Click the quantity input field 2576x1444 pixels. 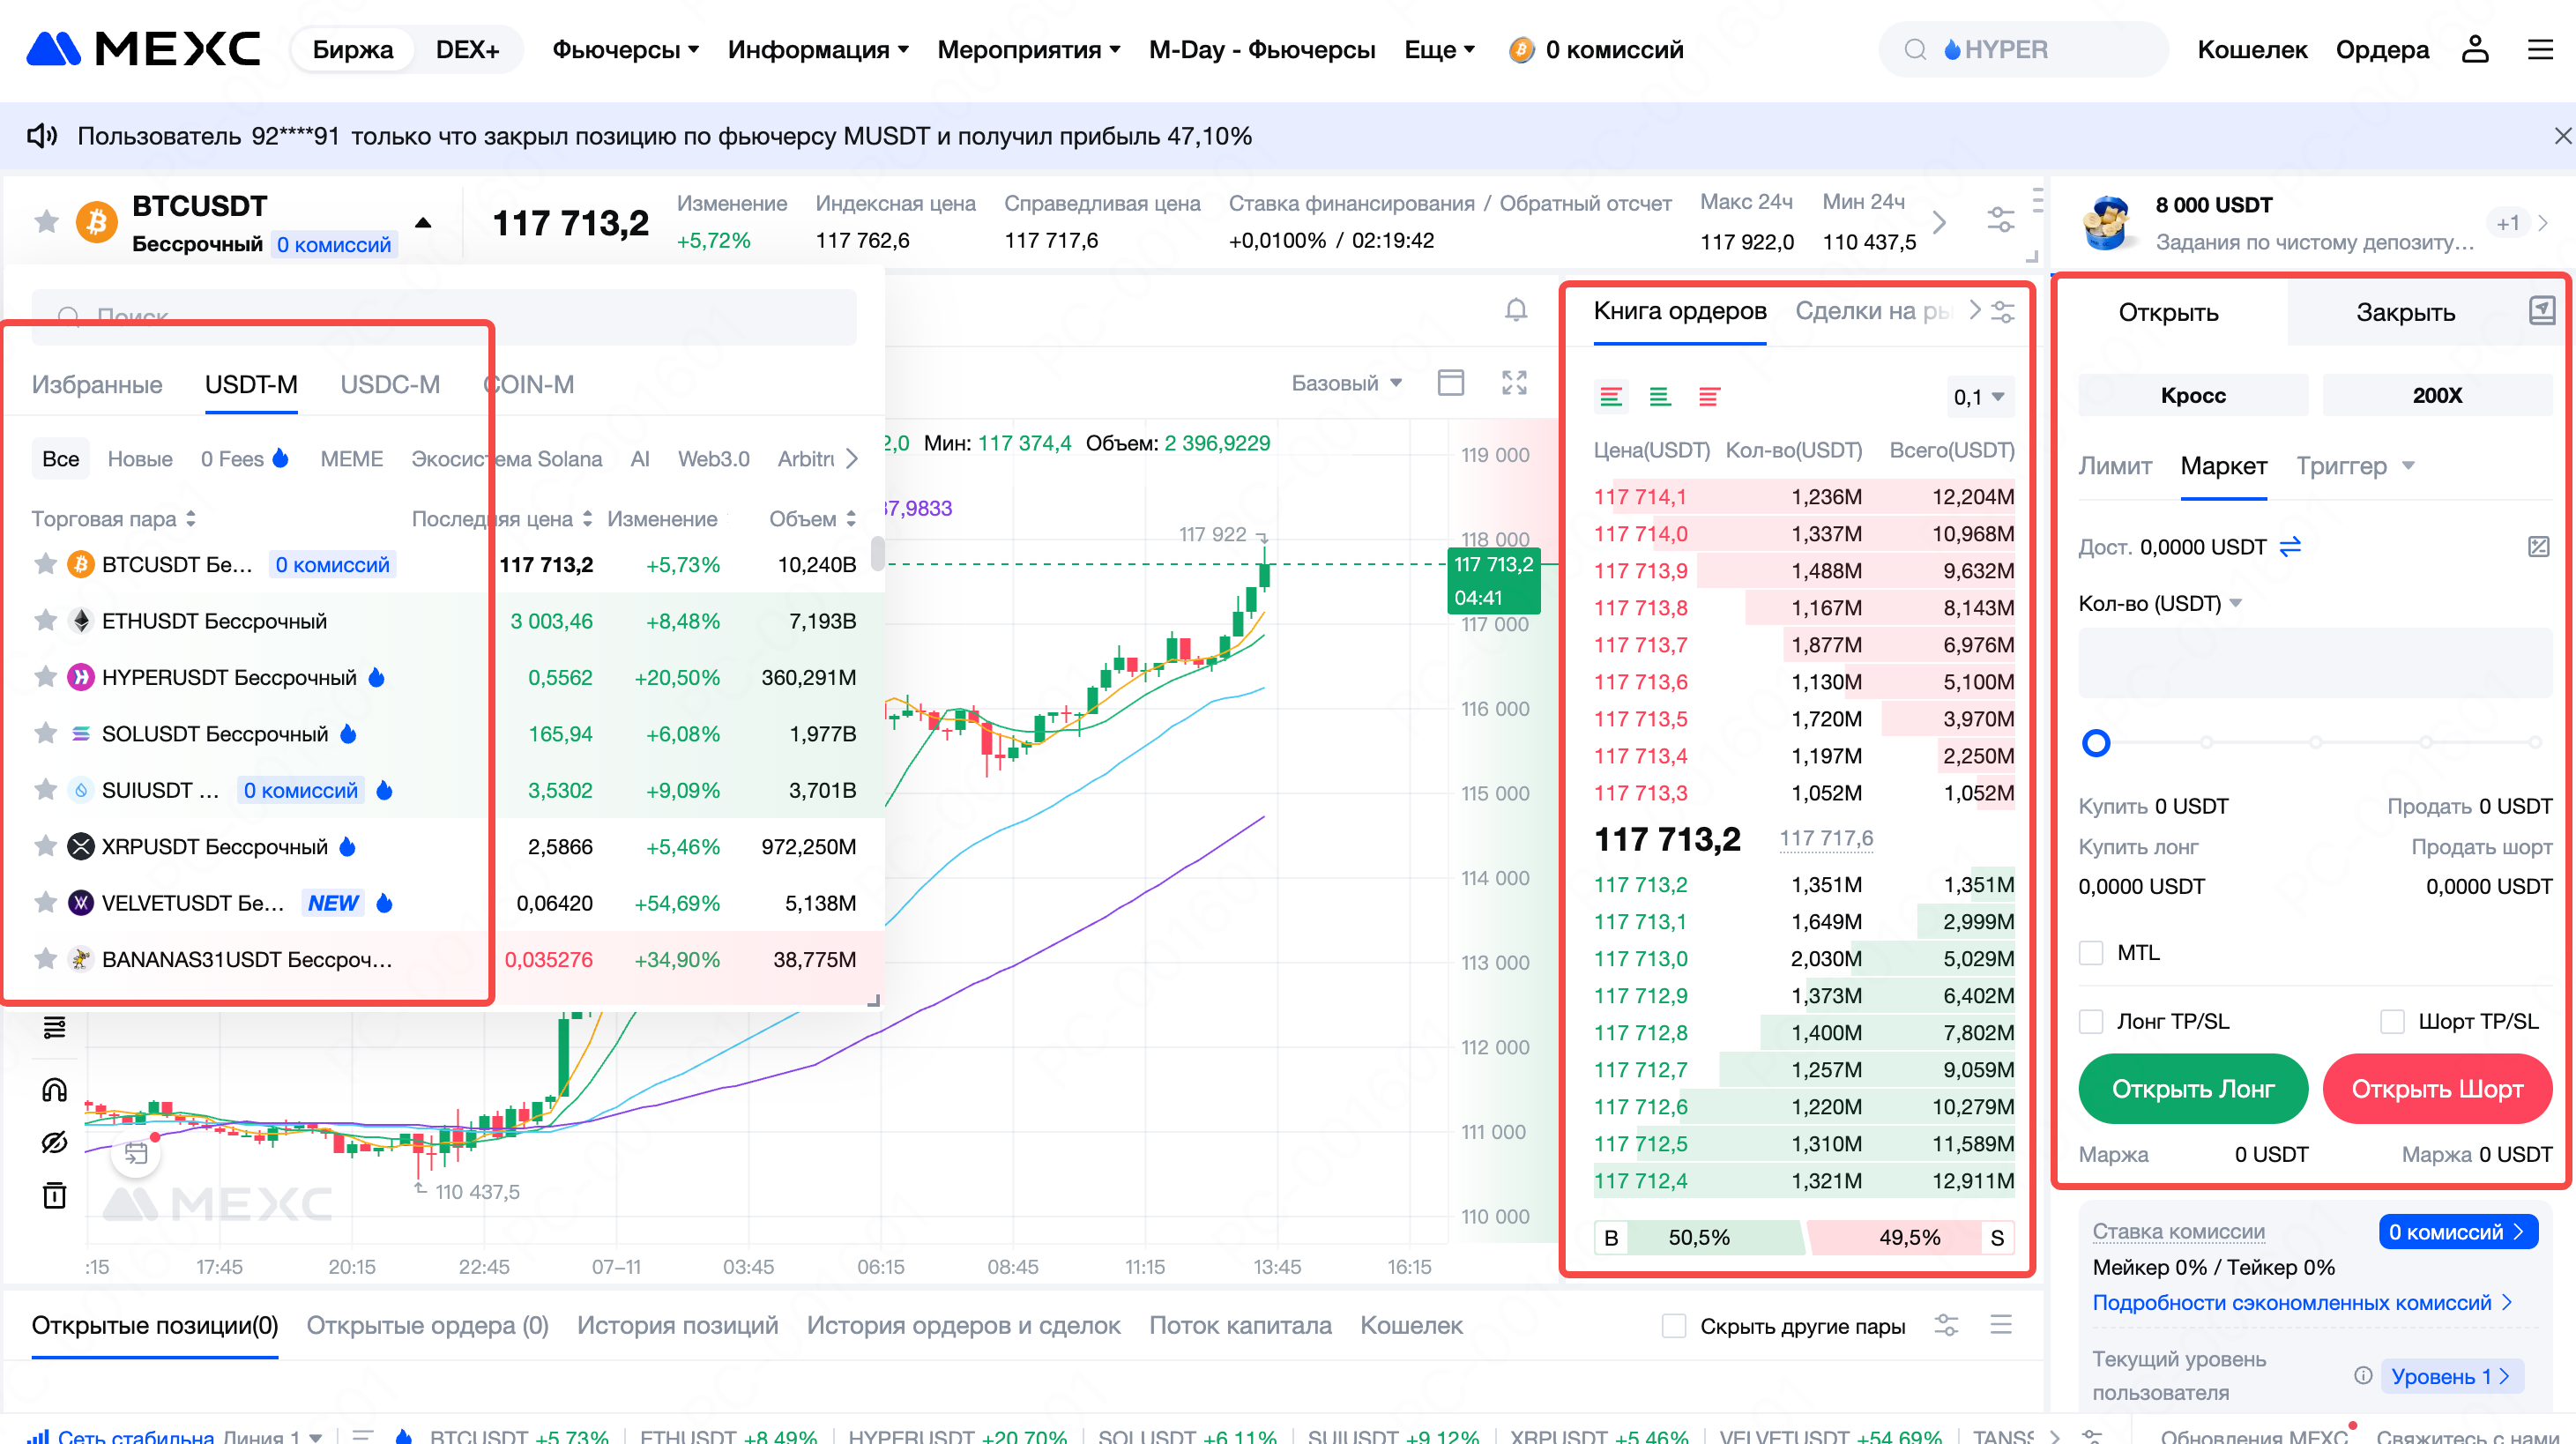(x=2315, y=663)
